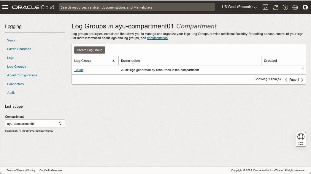Click the Oracle Cloud logo

coord(33,7)
